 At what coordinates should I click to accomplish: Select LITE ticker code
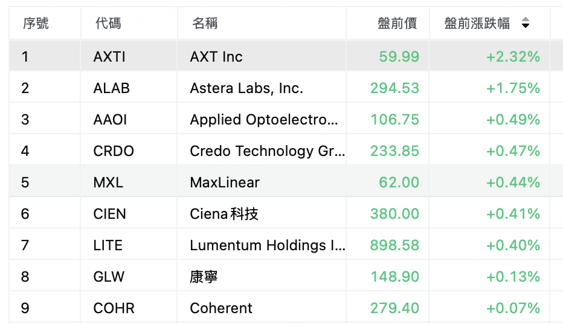(x=108, y=245)
